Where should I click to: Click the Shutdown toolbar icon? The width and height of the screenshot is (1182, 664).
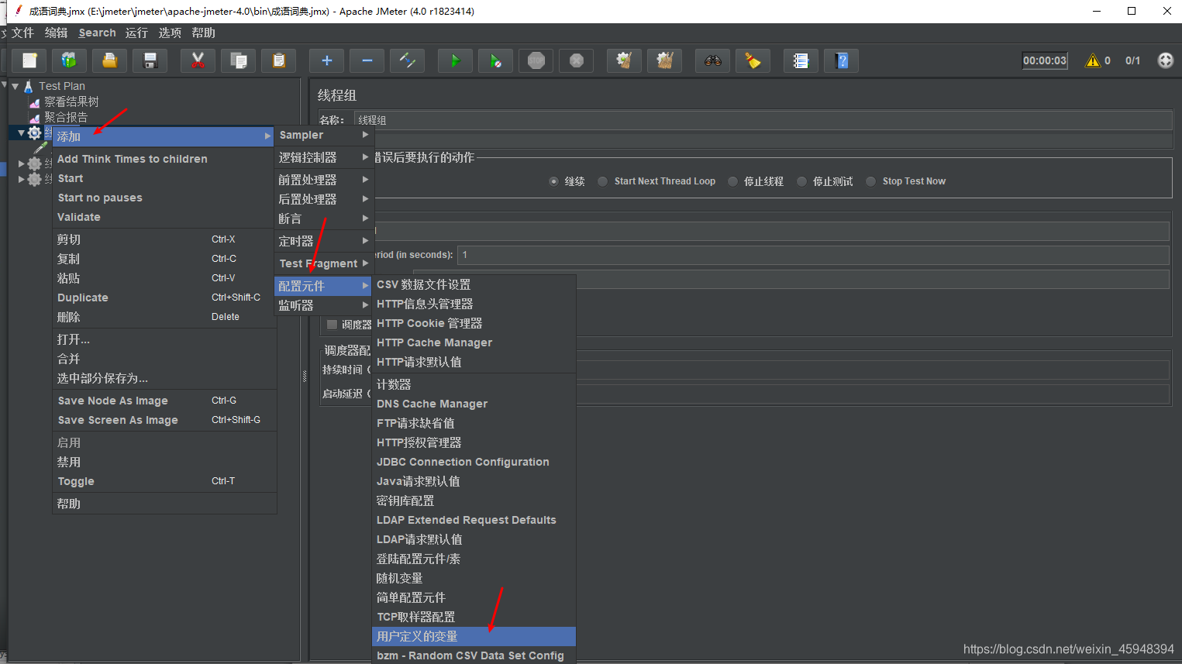[x=577, y=60]
